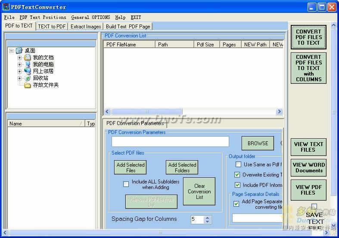Open the File menu
Viewport: 339px width, 238px height.
point(9,17)
